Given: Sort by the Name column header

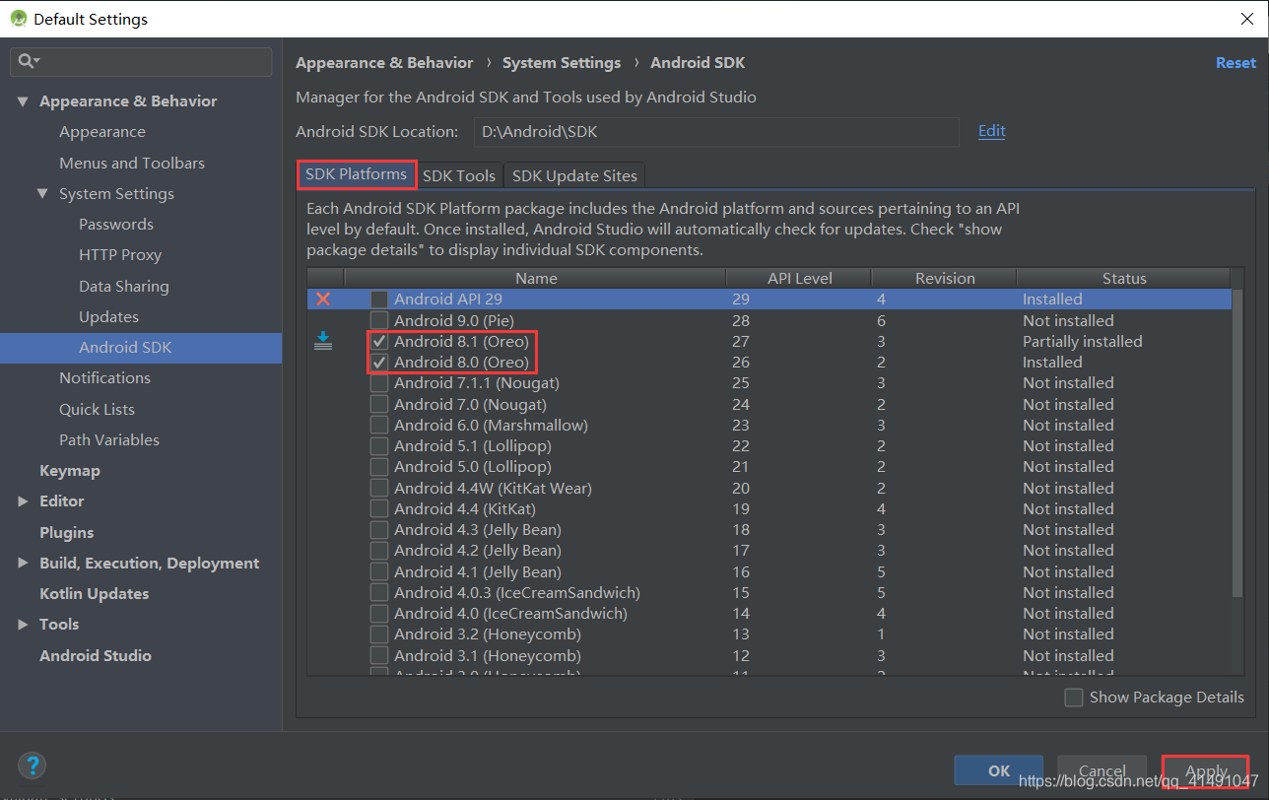Looking at the screenshot, I should click(536, 278).
